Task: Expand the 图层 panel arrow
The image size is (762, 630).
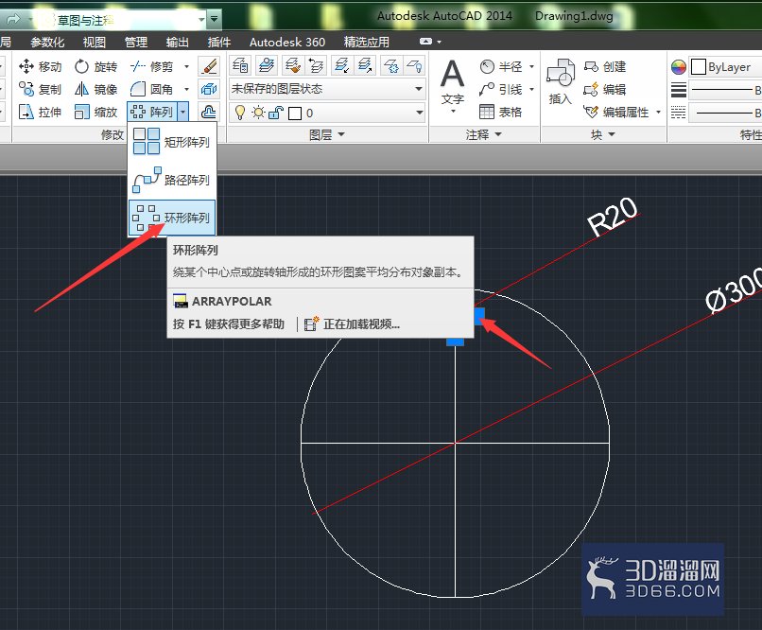Action: [x=341, y=134]
